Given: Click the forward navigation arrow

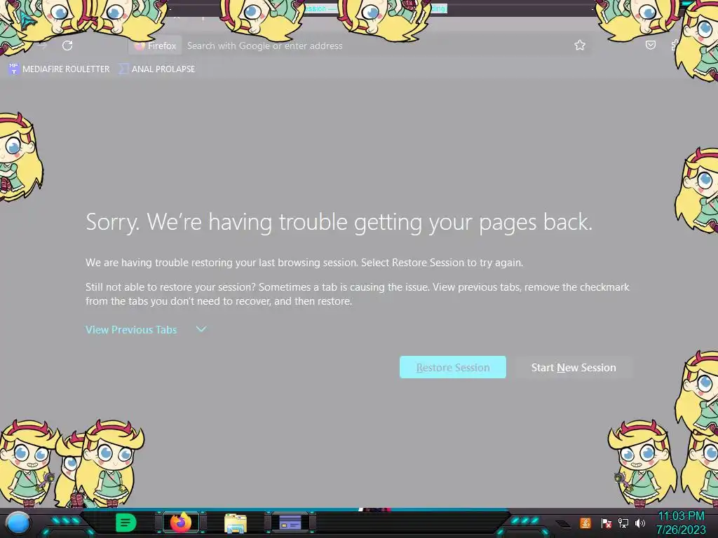Looking at the screenshot, I should click(x=42, y=46).
